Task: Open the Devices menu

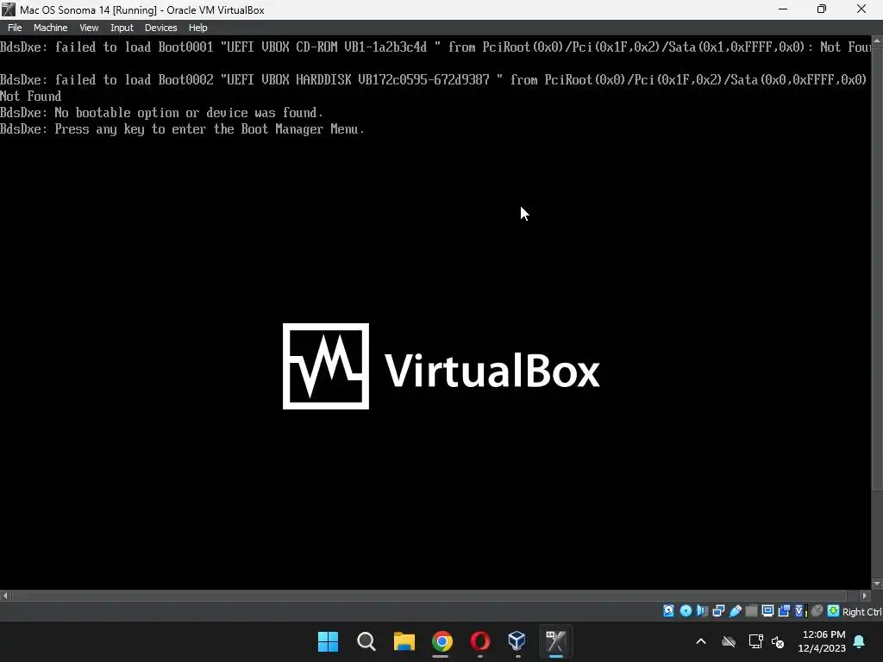Action: [x=160, y=28]
